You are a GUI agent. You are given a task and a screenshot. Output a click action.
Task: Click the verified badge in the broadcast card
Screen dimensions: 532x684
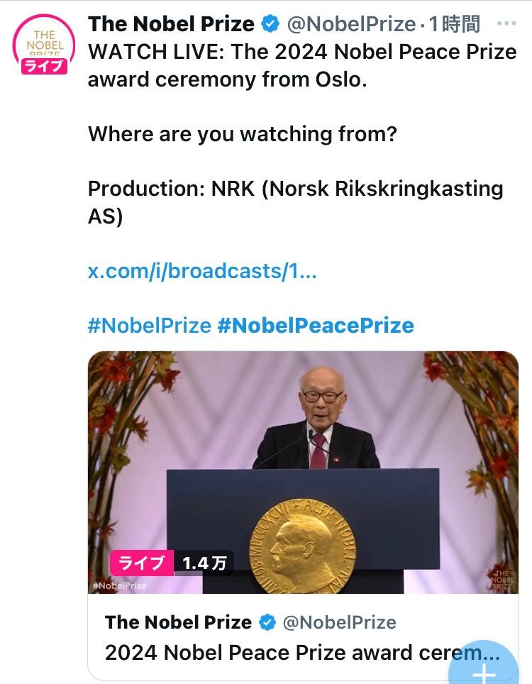click(267, 623)
